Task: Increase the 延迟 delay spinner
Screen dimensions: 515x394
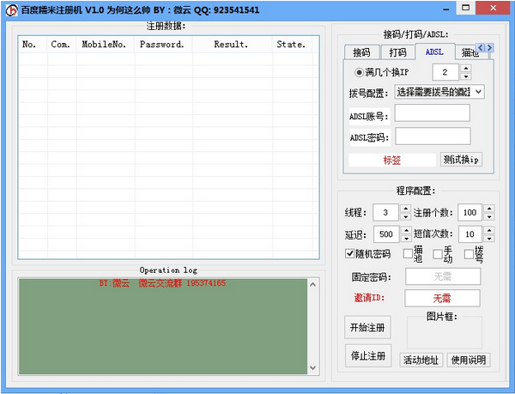Action: [405, 230]
